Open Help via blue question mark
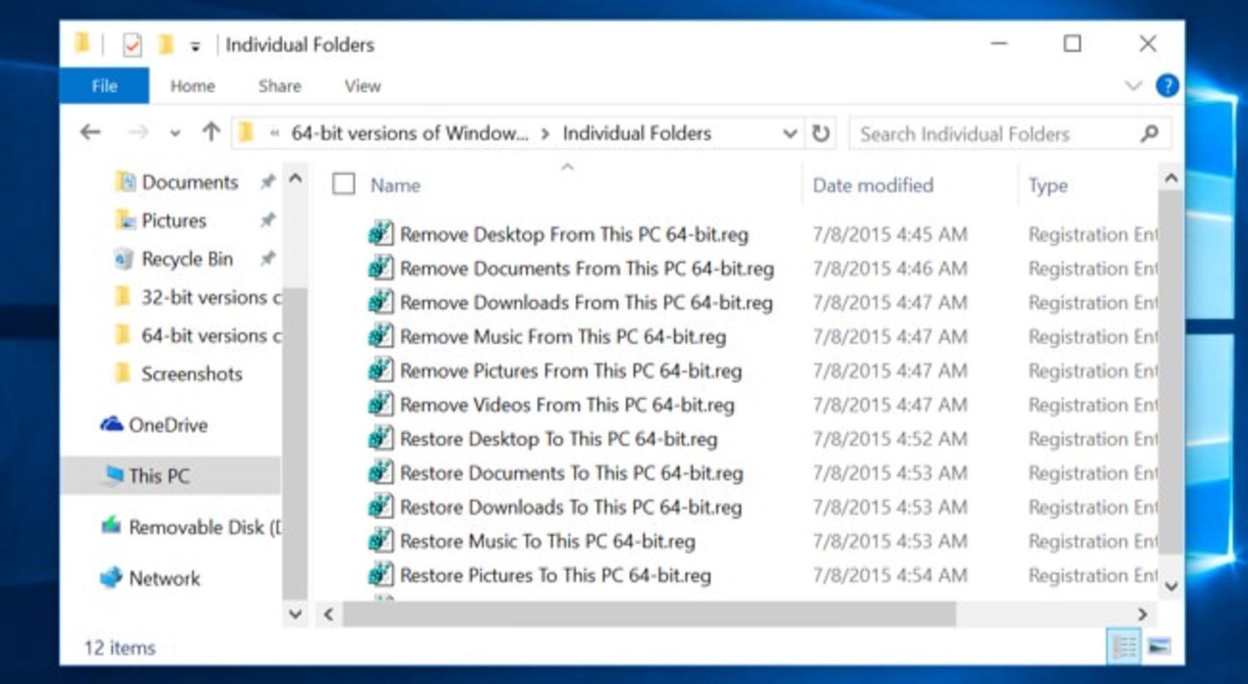 [1167, 86]
